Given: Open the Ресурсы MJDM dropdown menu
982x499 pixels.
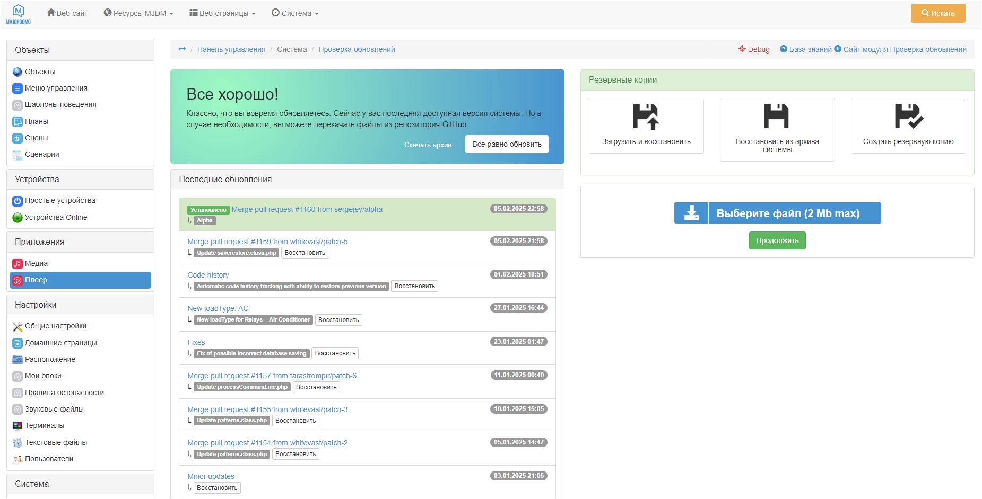Looking at the screenshot, I should pyautogui.click(x=138, y=13).
